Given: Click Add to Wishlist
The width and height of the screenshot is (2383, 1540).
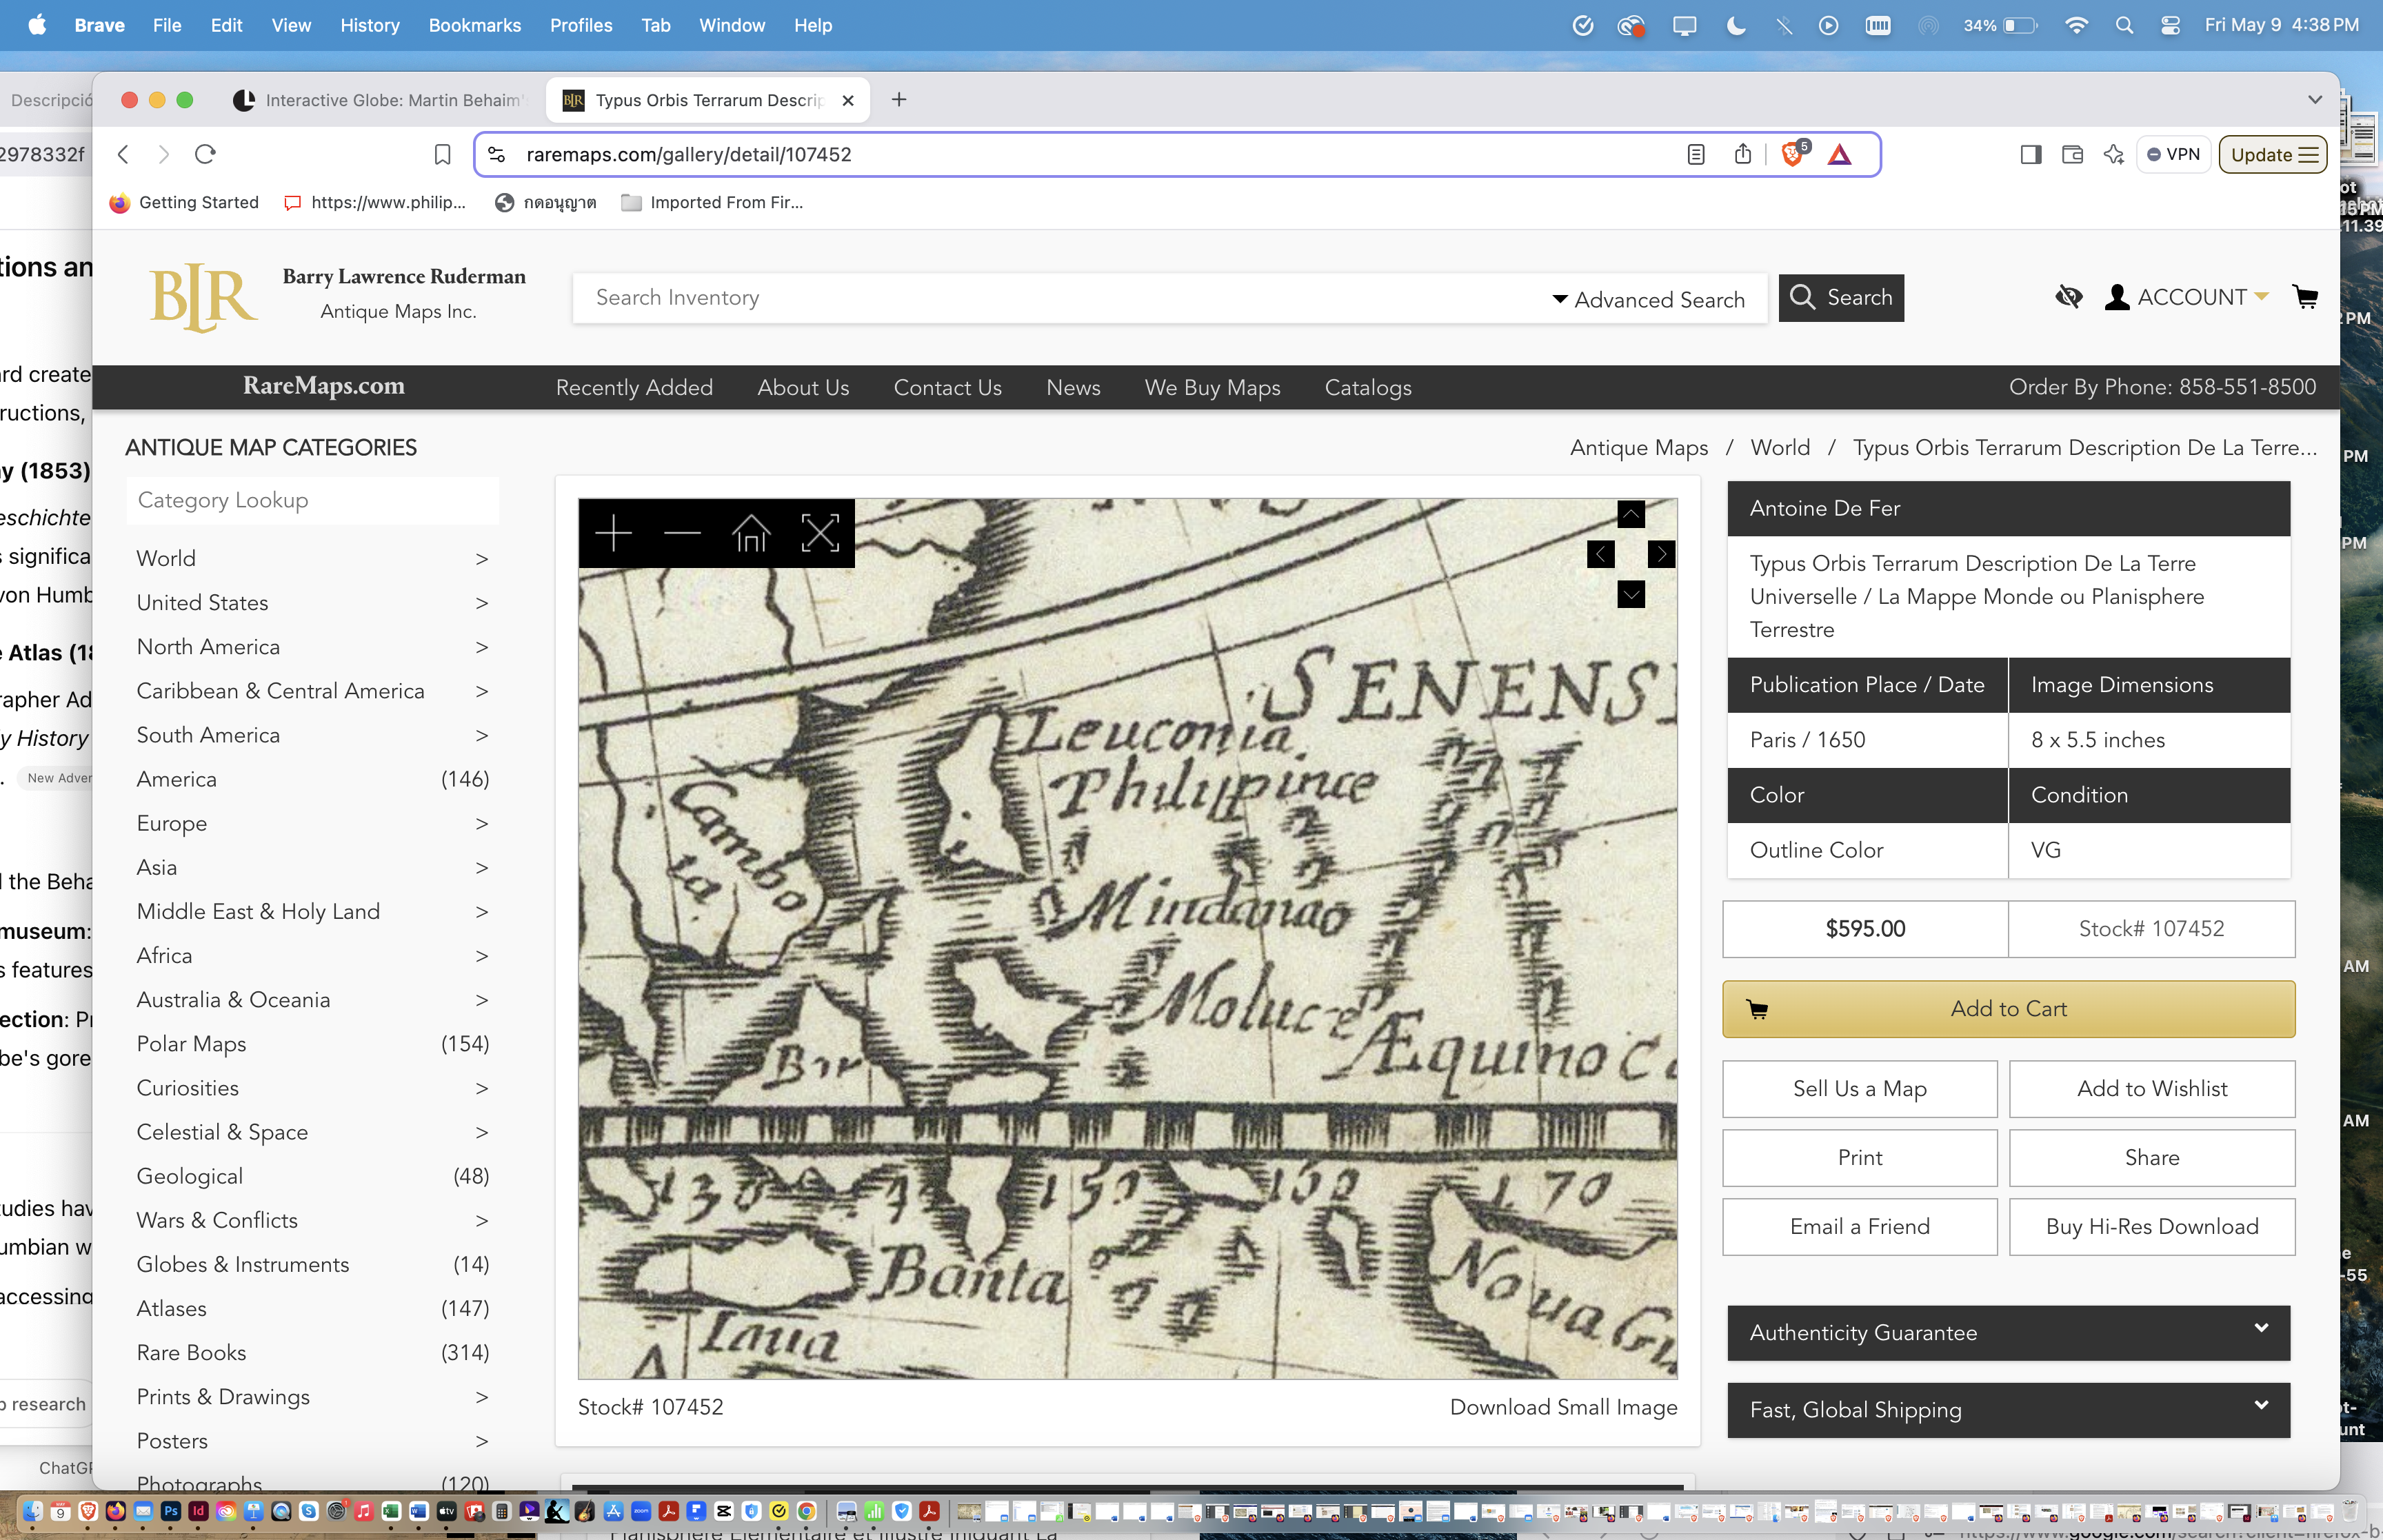Looking at the screenshot, I should [x=2152, y=1088].
